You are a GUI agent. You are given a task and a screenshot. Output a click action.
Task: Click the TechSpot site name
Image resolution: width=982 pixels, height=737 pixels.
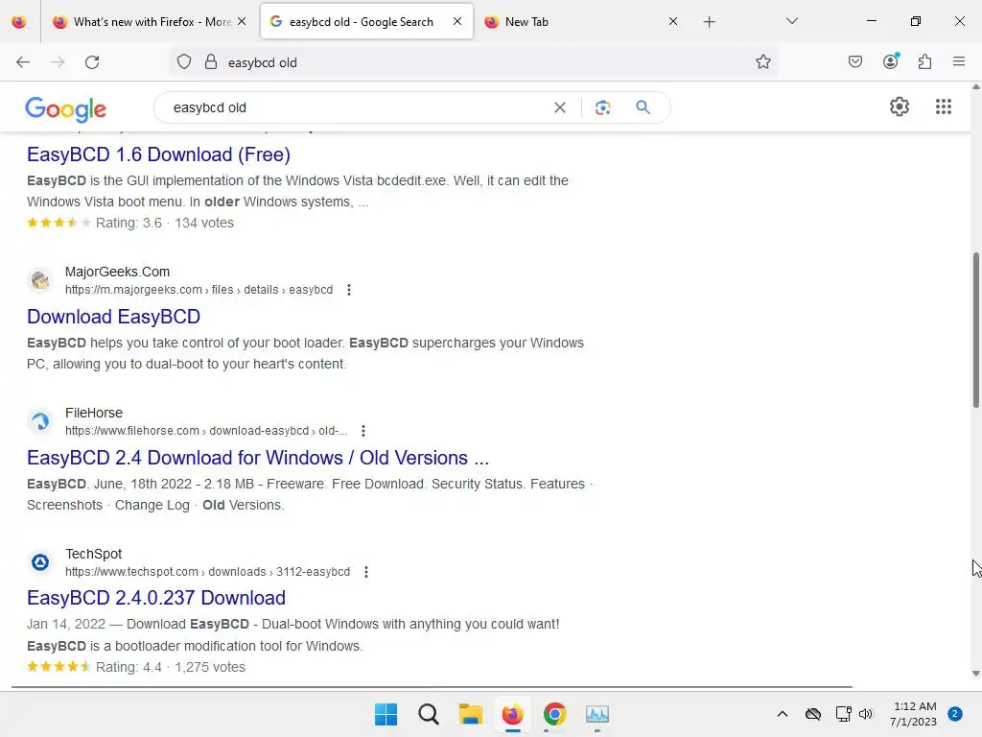[93, 554]
